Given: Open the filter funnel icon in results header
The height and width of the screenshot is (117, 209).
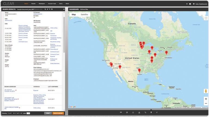Looking at the screenshot, I should click(50, 9).
